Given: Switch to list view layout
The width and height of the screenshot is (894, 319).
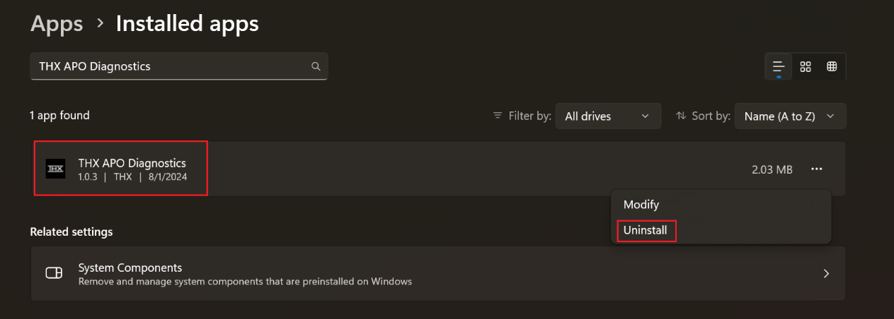Looking at the screenshot, I should [779, 66].
